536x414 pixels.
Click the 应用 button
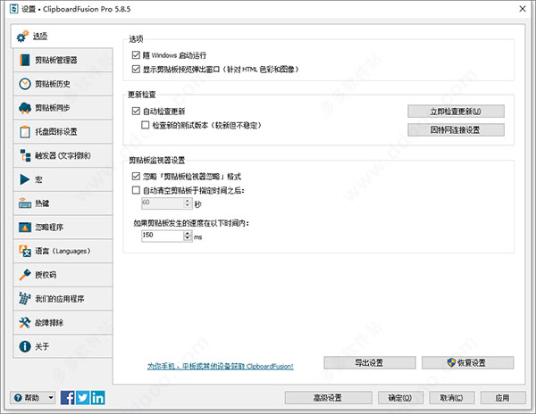503,398
